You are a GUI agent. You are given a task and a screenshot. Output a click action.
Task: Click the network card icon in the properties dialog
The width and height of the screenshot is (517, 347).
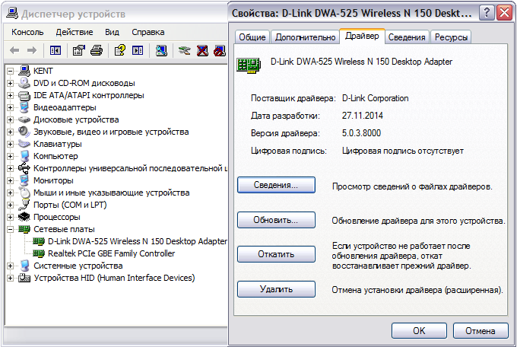pos(249,65)
